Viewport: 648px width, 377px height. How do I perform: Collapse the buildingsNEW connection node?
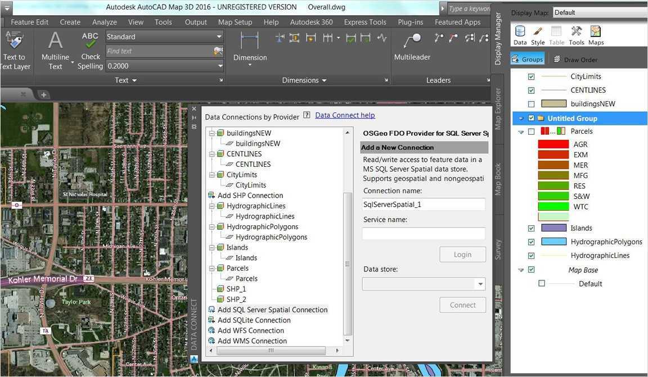tap(212, 133)
